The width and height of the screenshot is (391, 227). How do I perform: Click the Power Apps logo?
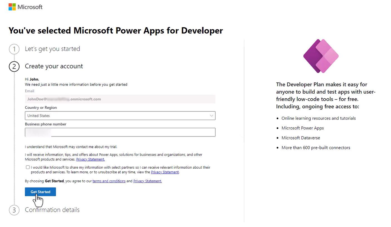click(x=321, y=56)
